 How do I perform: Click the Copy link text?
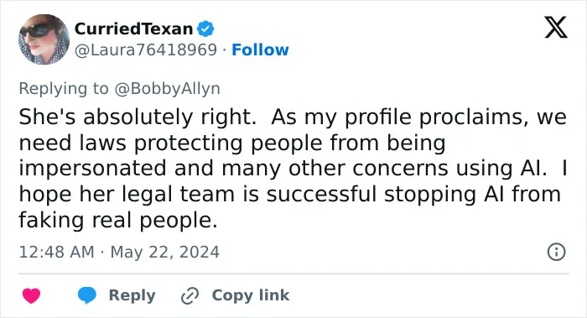click(x=251, y=295)
